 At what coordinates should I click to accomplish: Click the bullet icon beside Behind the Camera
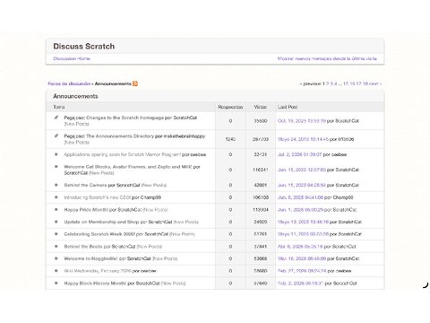click(x=56, y=185)
